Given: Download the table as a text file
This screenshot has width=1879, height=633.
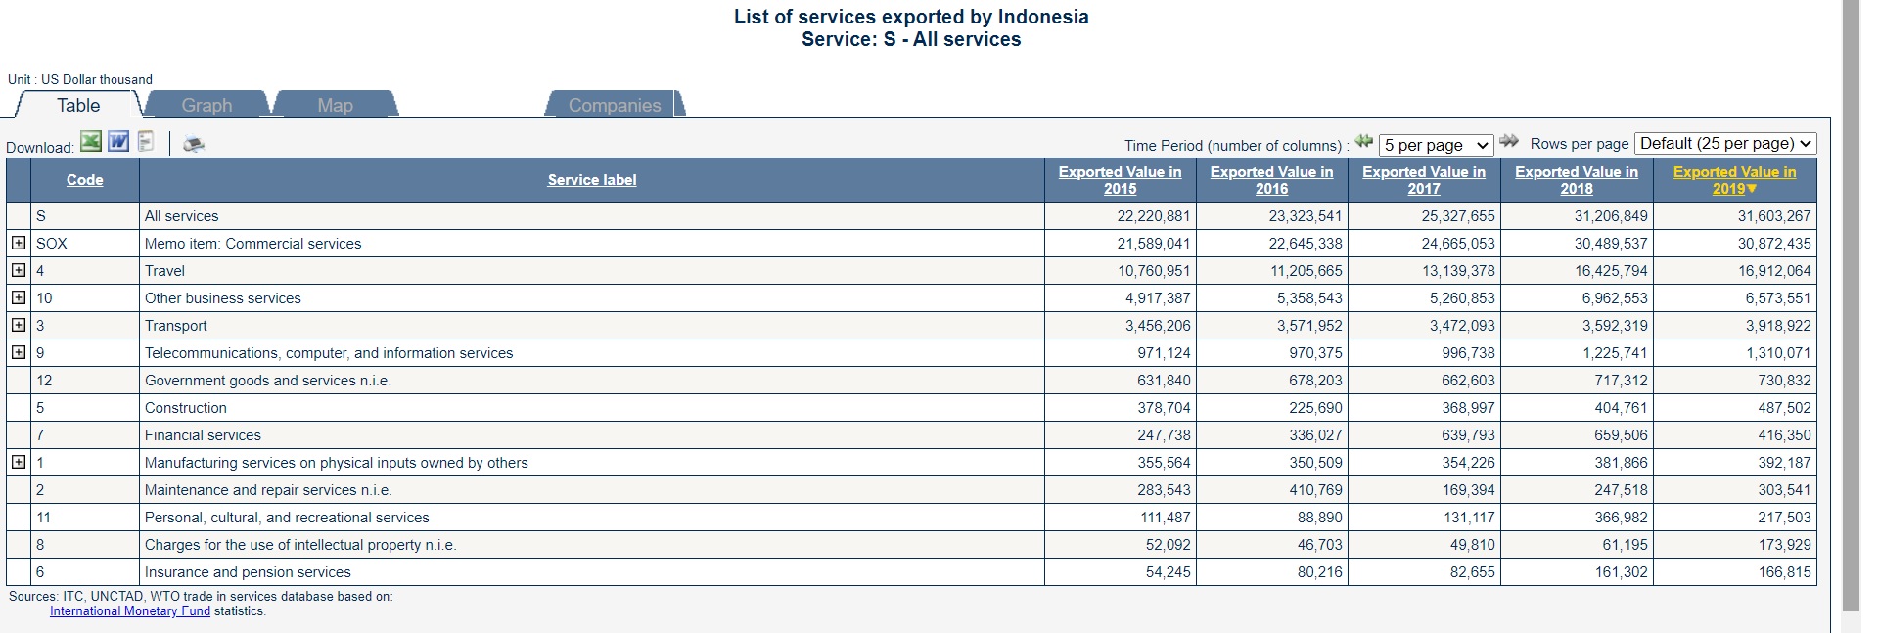Looking at the screenshot, I should point(146,142).
